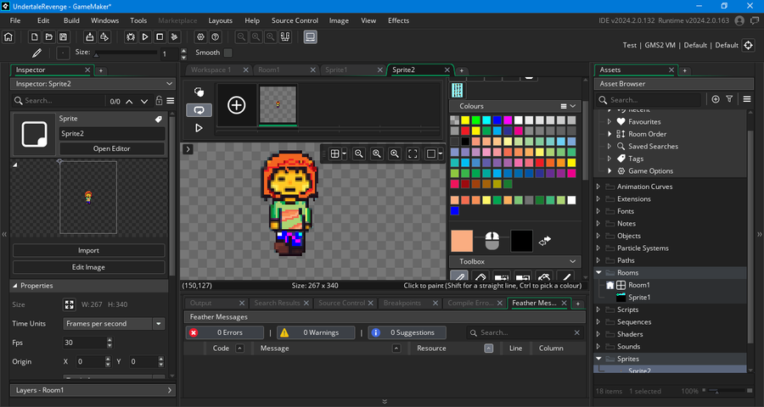Screen dimensions: 764x407
Task: Adjust the brush Size slider
Action: tap(126, 53)
